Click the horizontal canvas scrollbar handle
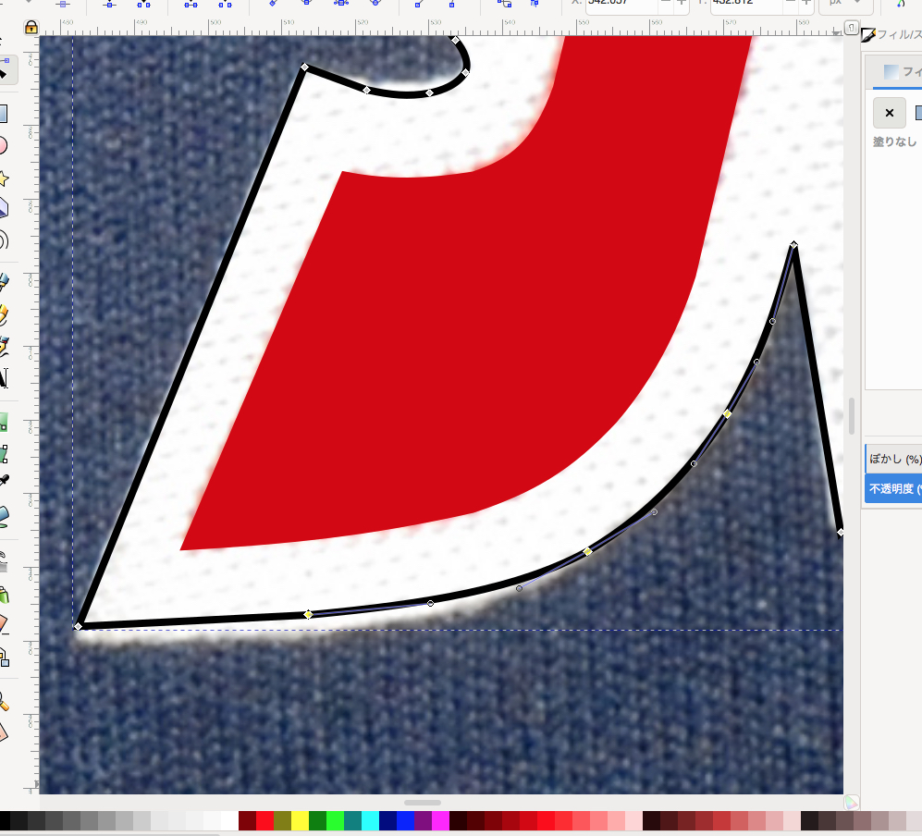922x836 pixels. pos(423,803)
